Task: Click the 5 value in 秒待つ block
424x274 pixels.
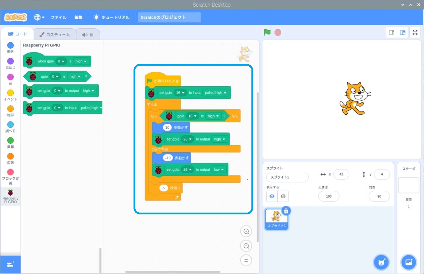Action: pyautogui.click(x=164, y=188)
